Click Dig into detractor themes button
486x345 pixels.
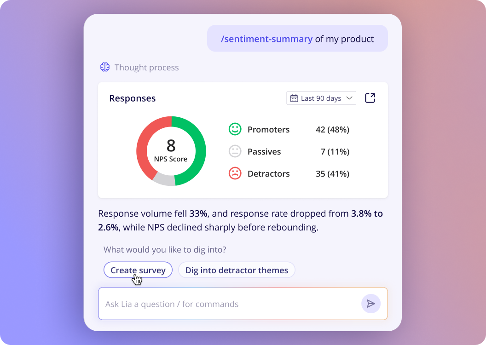(237, 270)
